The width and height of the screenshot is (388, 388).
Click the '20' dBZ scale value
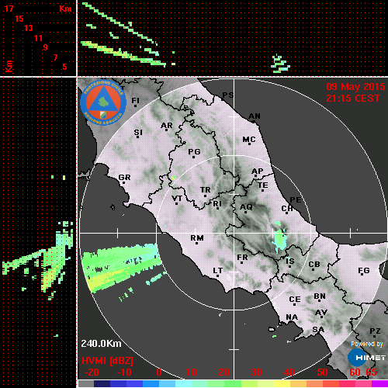(x=223, y=372)
